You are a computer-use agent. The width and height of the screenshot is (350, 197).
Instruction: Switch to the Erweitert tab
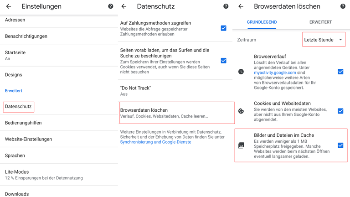pyautogui.click(x=320, y=22)
